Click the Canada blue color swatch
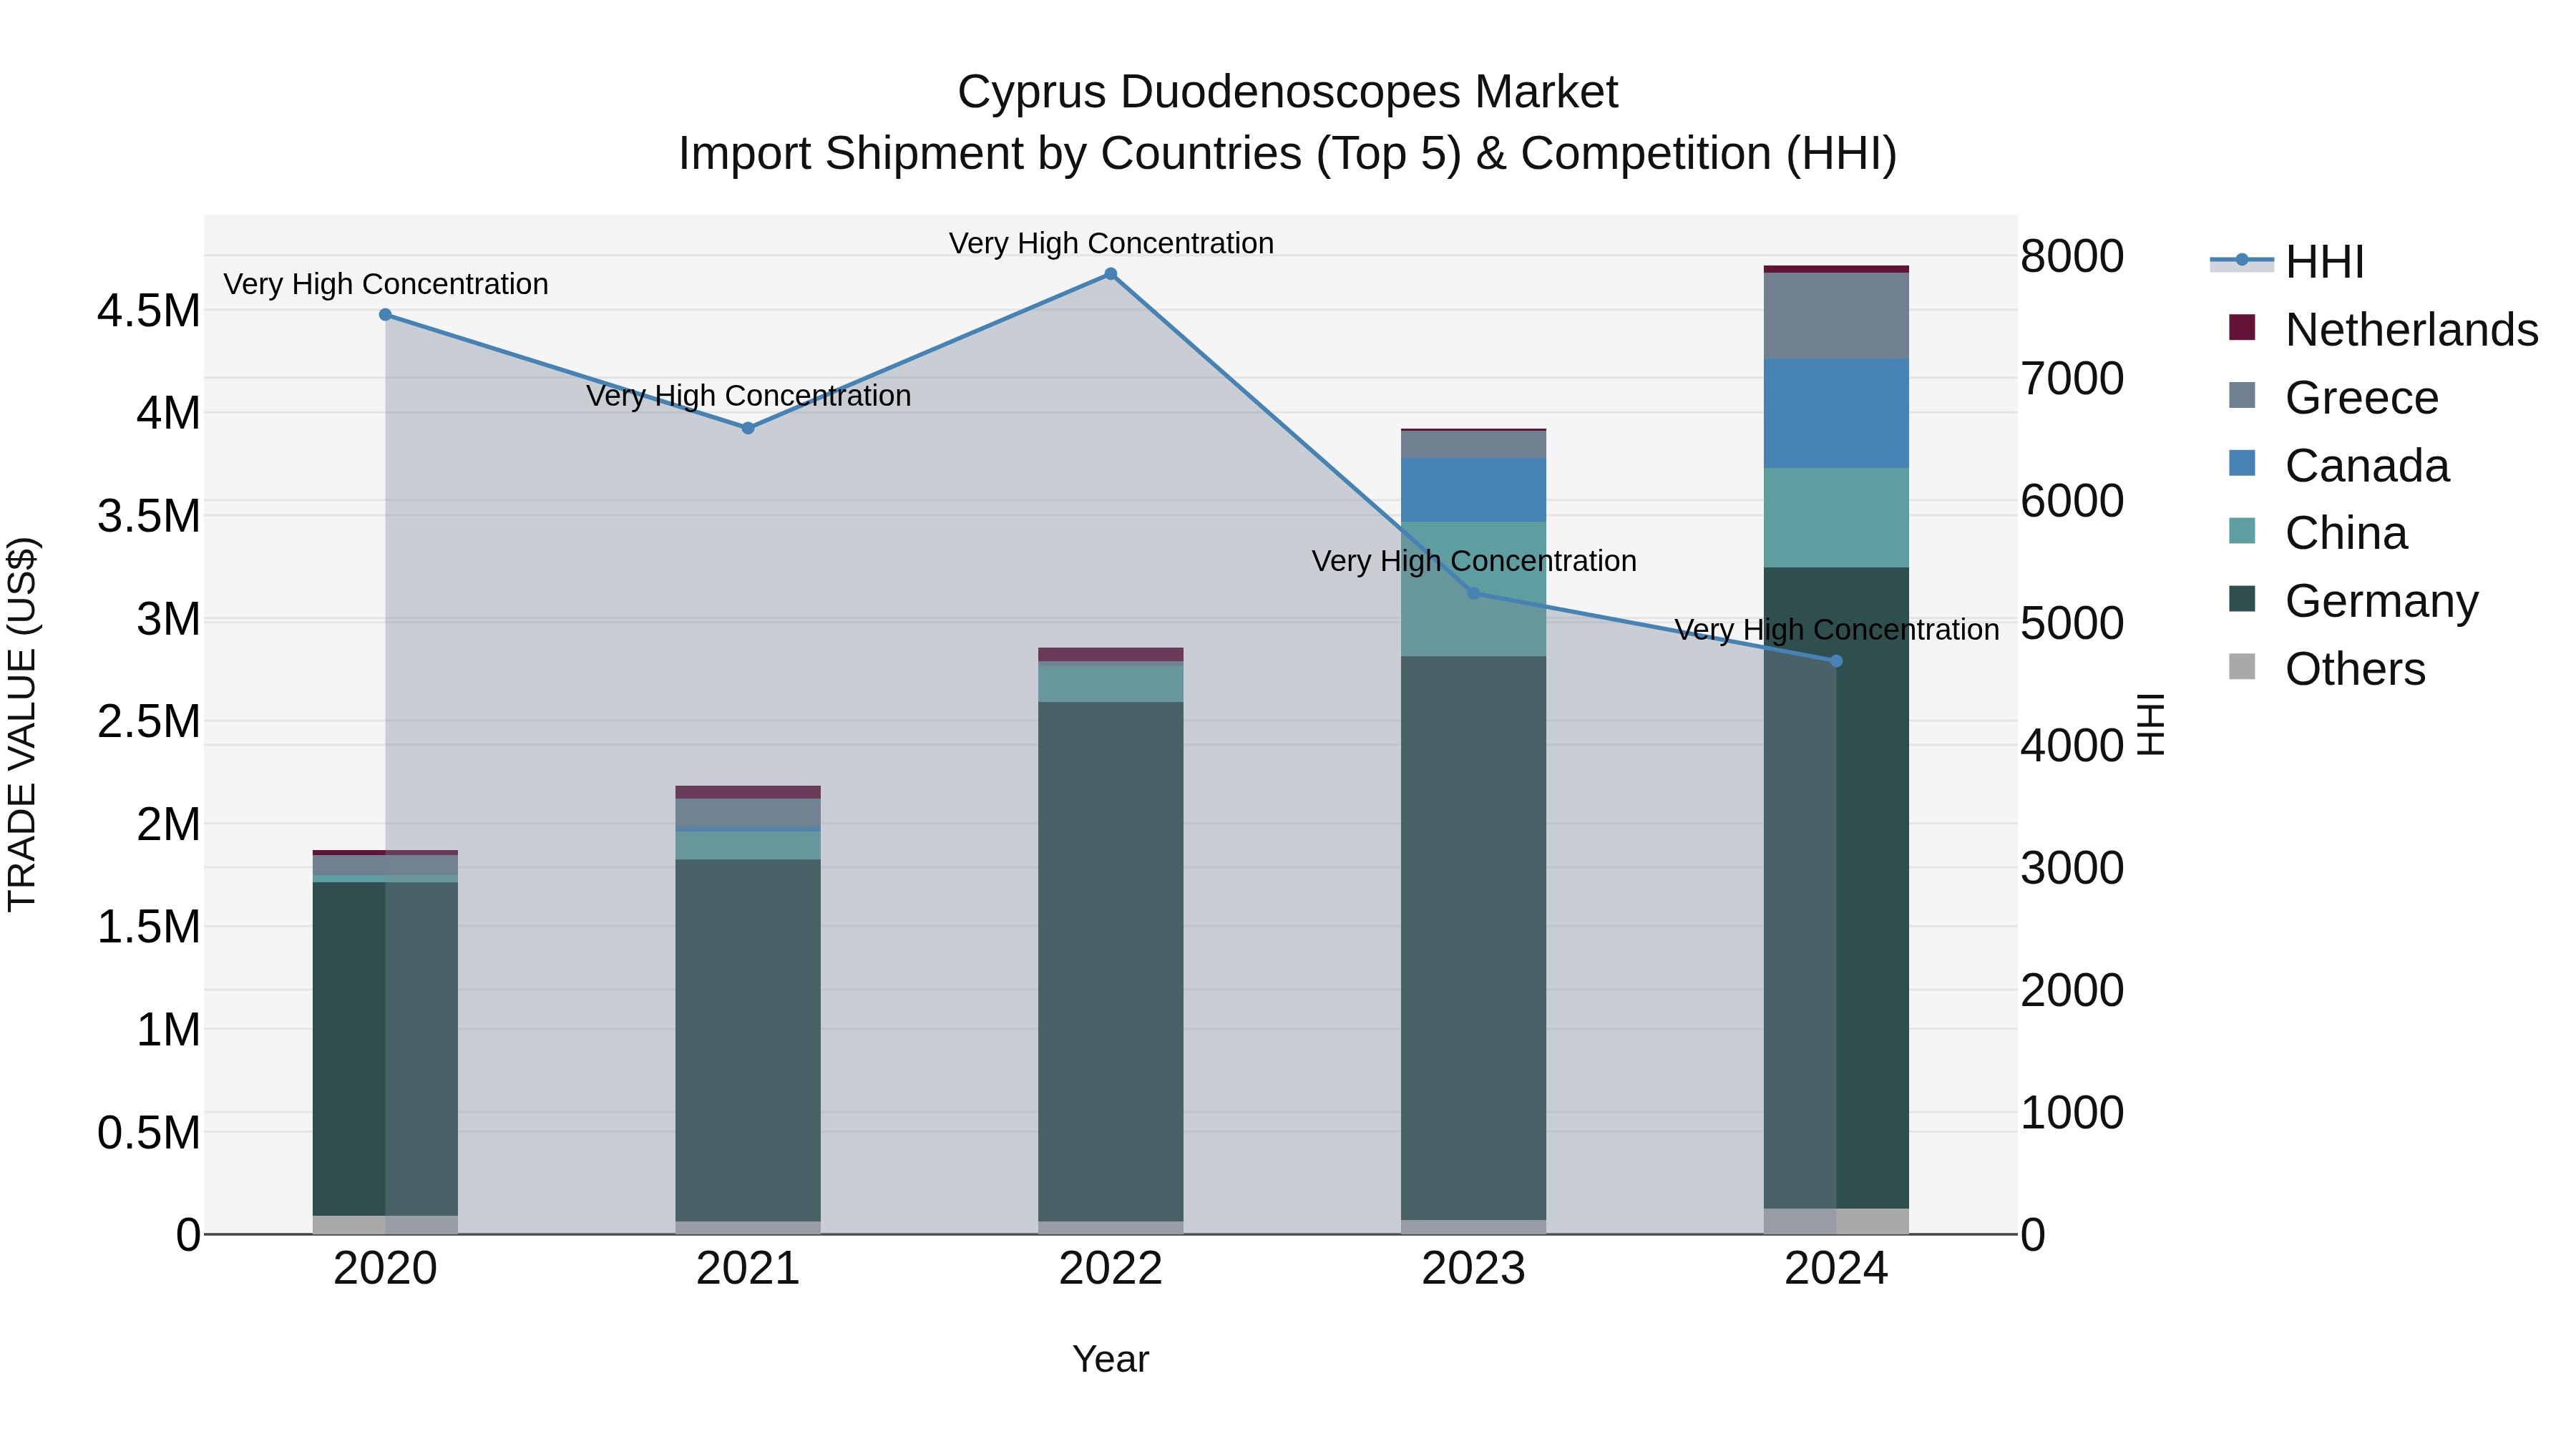 pos(2242,463)
